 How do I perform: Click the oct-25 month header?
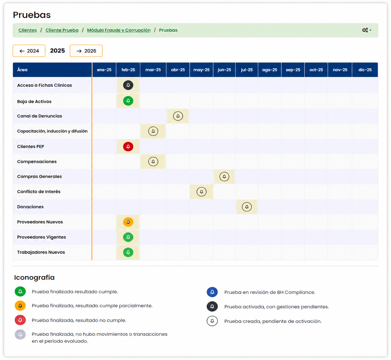pyautogui.click(x=316, y=70)
